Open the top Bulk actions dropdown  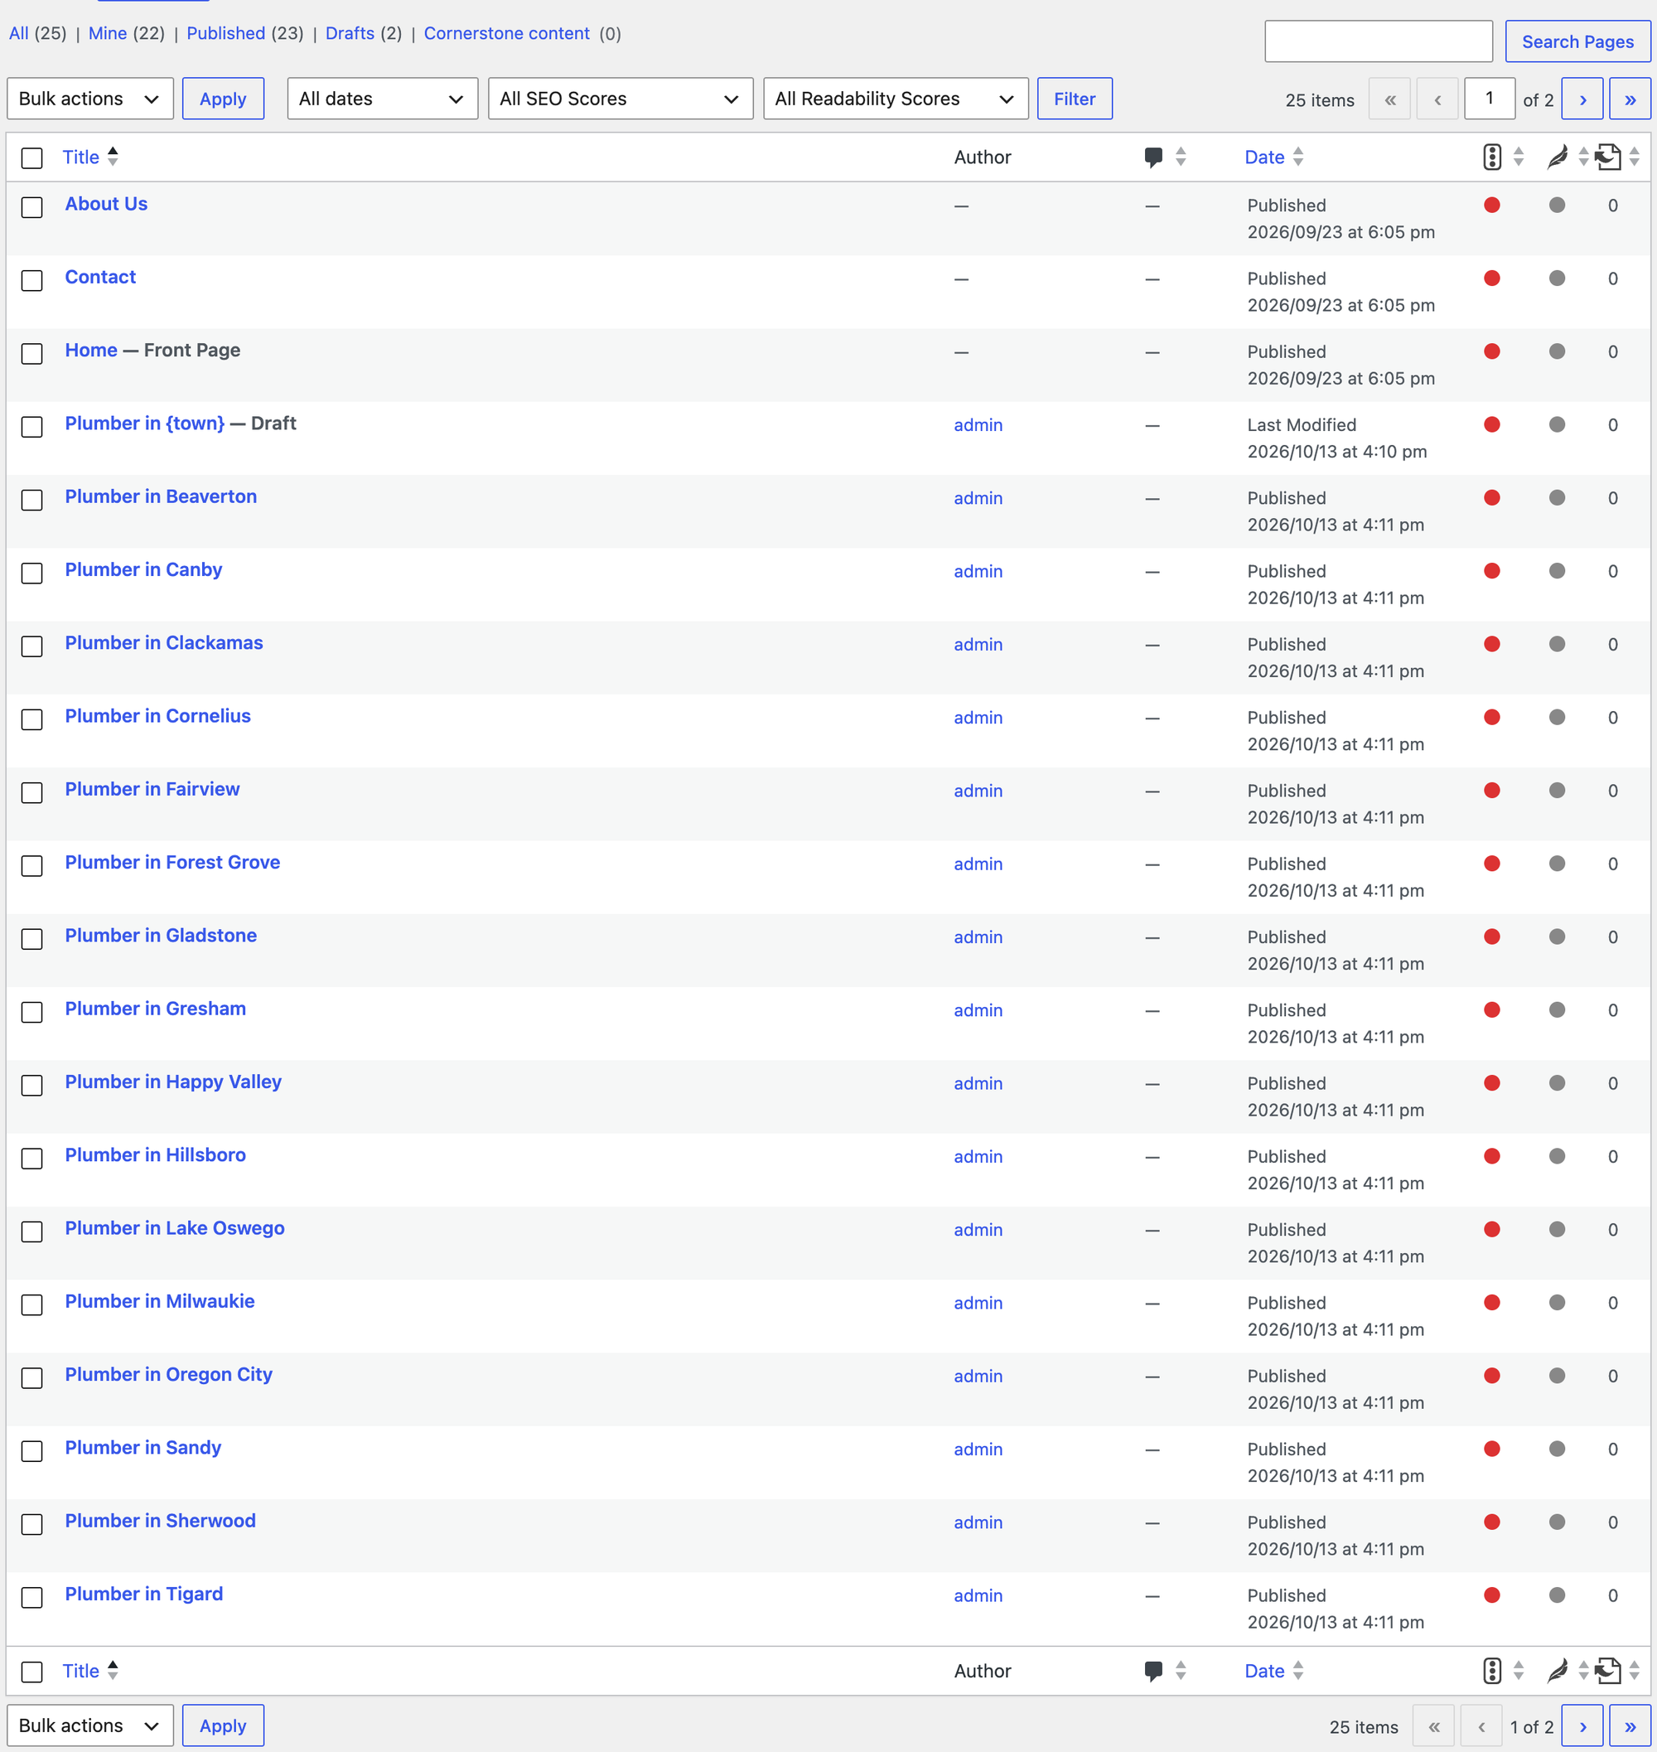pos(90,99)
